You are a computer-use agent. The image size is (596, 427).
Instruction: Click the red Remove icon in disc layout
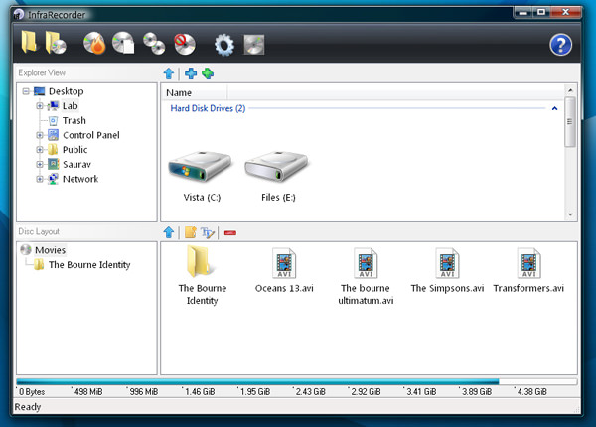(229, 232)
